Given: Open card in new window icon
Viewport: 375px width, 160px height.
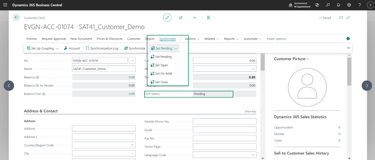Looking at the screenshot, I should 341,18.
